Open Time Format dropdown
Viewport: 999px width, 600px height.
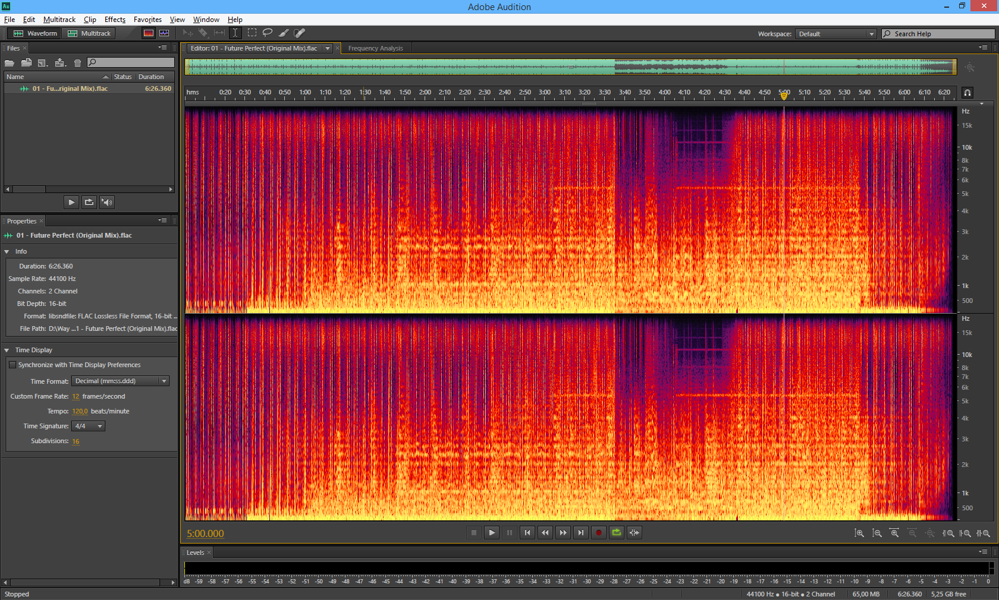tap(121, 381)
